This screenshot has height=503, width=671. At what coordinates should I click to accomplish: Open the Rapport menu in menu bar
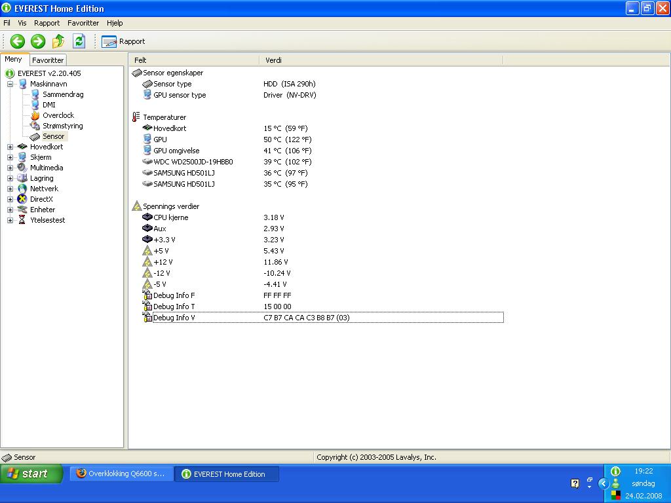[x=47, y=23]
